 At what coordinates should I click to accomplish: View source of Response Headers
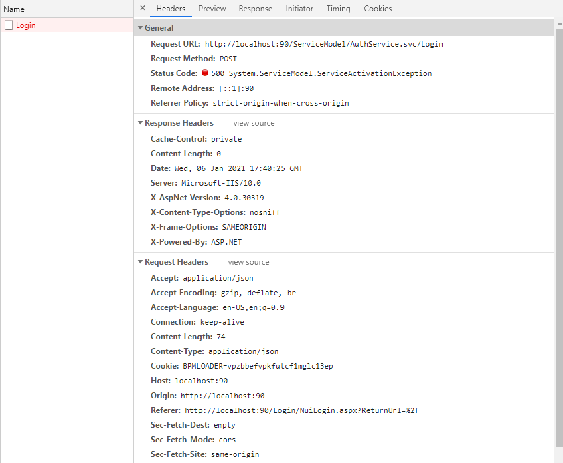pyautogui.click(x=254, y=123)
